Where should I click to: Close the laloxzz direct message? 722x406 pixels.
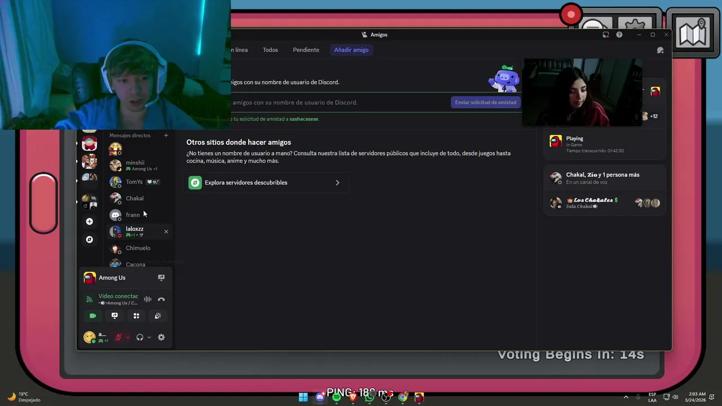pos(166,232)
